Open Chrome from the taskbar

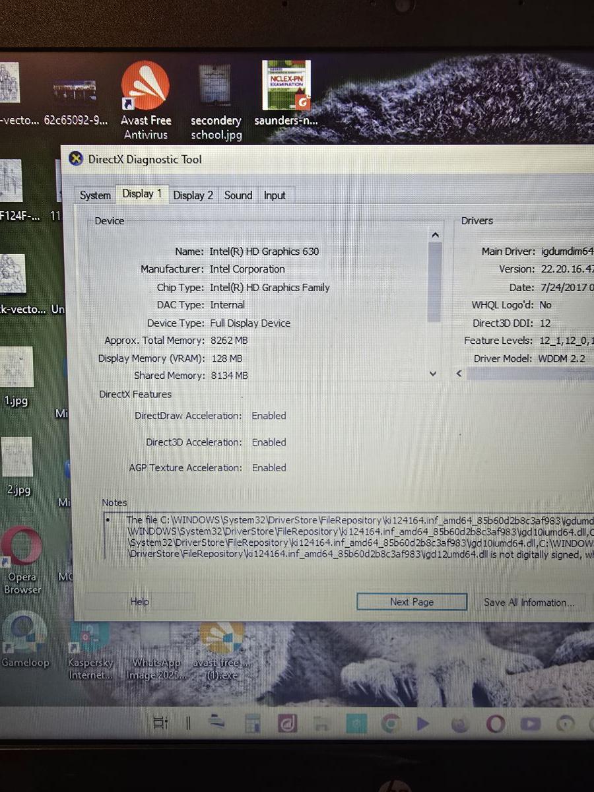click(391, 723)
